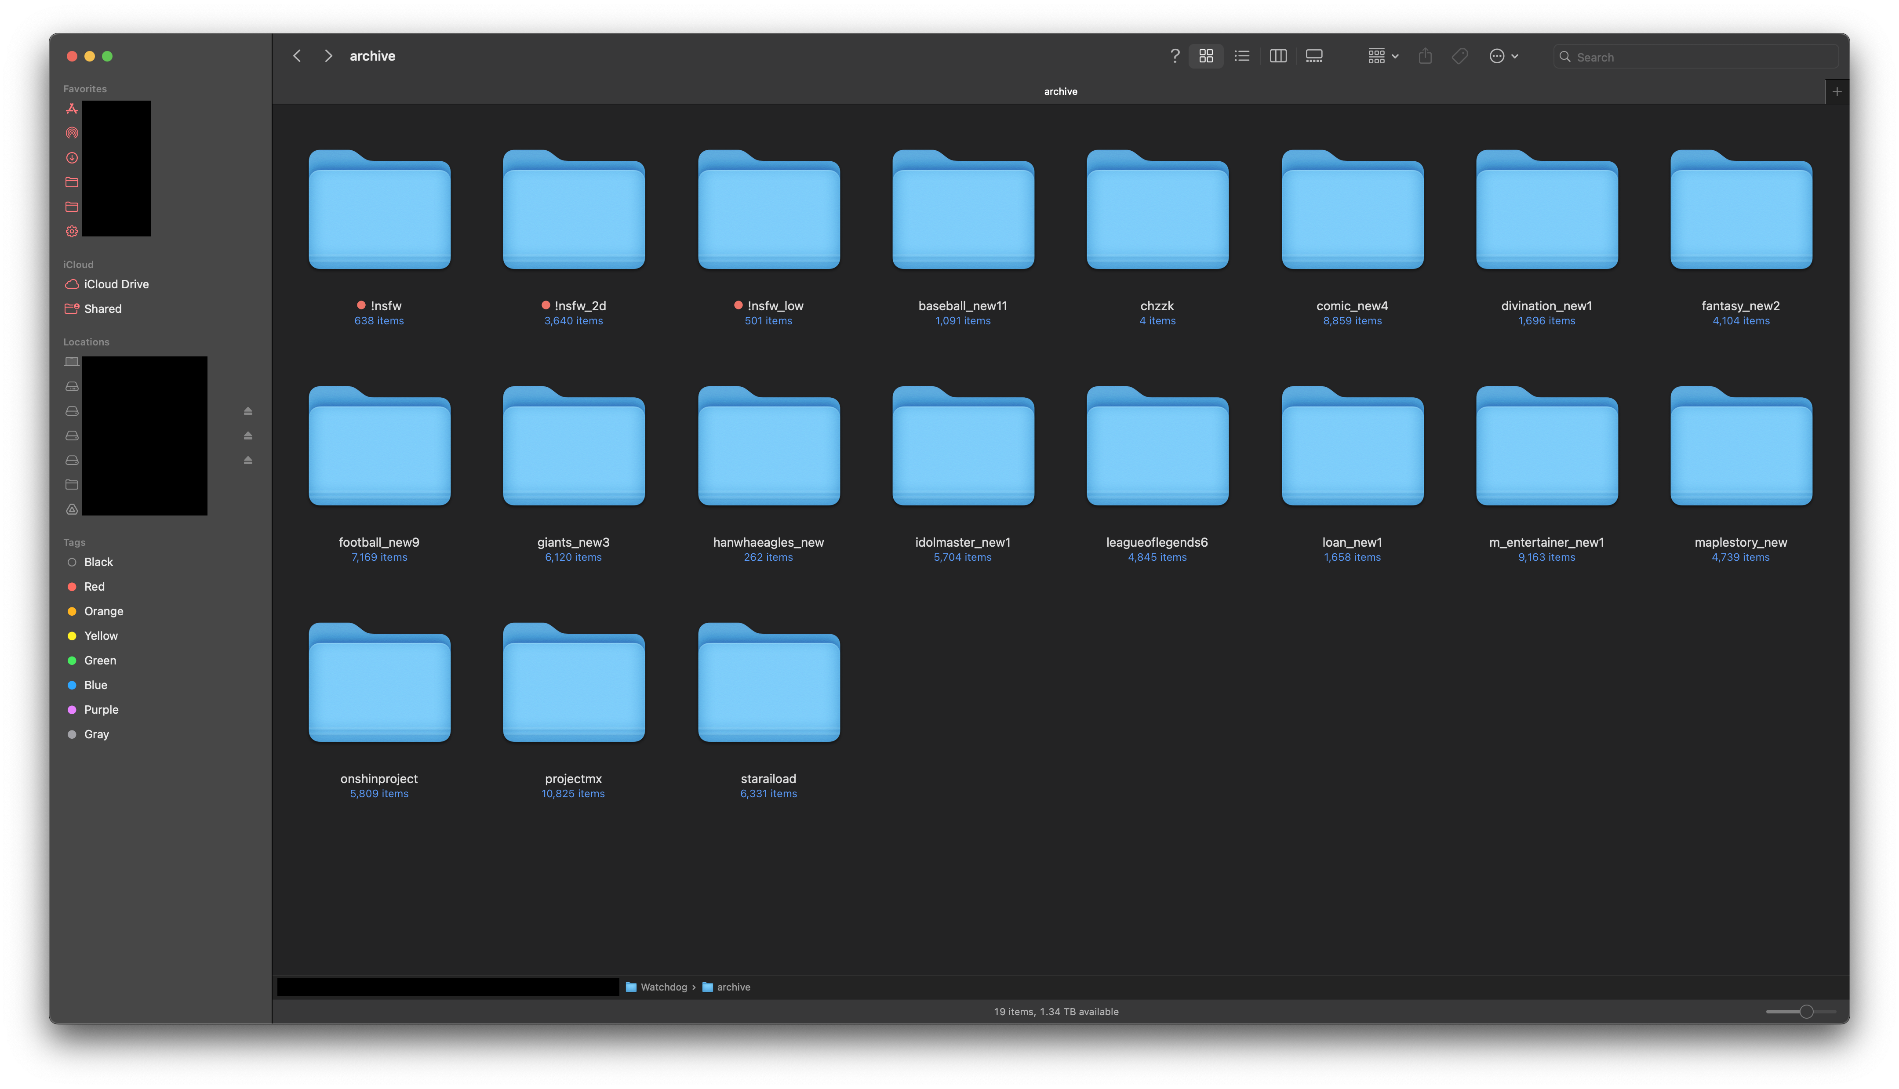Click the question mark help icon
The height and width of the screenshot is (1089, 1899).
[1174, 56]
